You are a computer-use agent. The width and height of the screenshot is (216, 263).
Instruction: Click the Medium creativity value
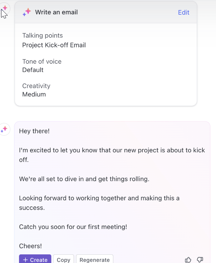(x=34, y=95)
